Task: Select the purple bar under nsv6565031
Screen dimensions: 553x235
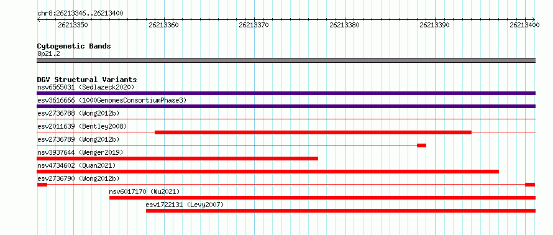Action: (286, 93)
